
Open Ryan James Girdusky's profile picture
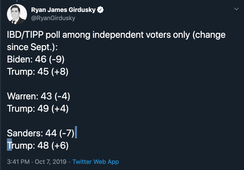(17, 14)
